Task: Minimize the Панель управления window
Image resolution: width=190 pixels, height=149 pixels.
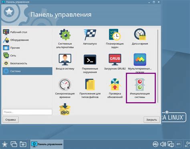Action: click(149, 2)
